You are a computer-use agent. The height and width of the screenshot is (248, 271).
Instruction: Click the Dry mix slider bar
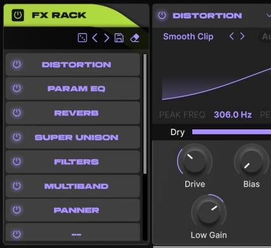pyautogui.click(x=232, y=132)
